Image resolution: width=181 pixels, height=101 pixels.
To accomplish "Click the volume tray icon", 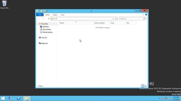I will coord(169,98).
